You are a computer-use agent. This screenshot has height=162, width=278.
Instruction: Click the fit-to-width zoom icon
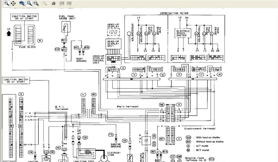pyautogui.click(x=36, y=3)
